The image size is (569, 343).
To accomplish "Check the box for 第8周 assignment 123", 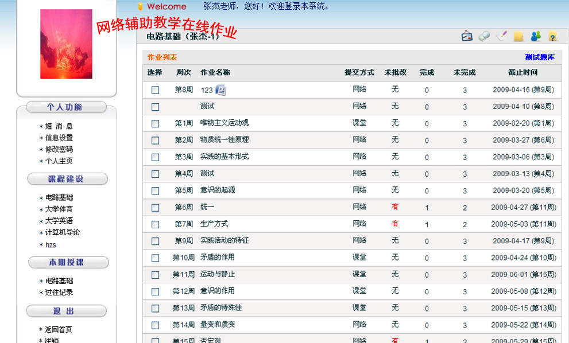I will [x=155, y=90].
